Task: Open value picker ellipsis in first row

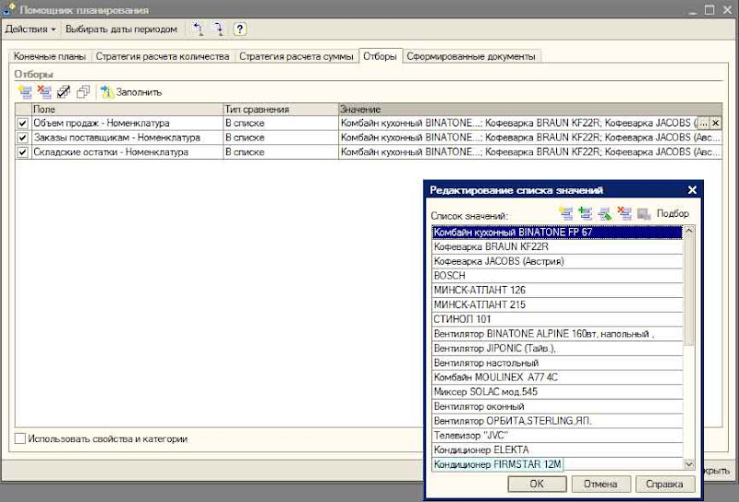Action: click(x=703, y=124)
